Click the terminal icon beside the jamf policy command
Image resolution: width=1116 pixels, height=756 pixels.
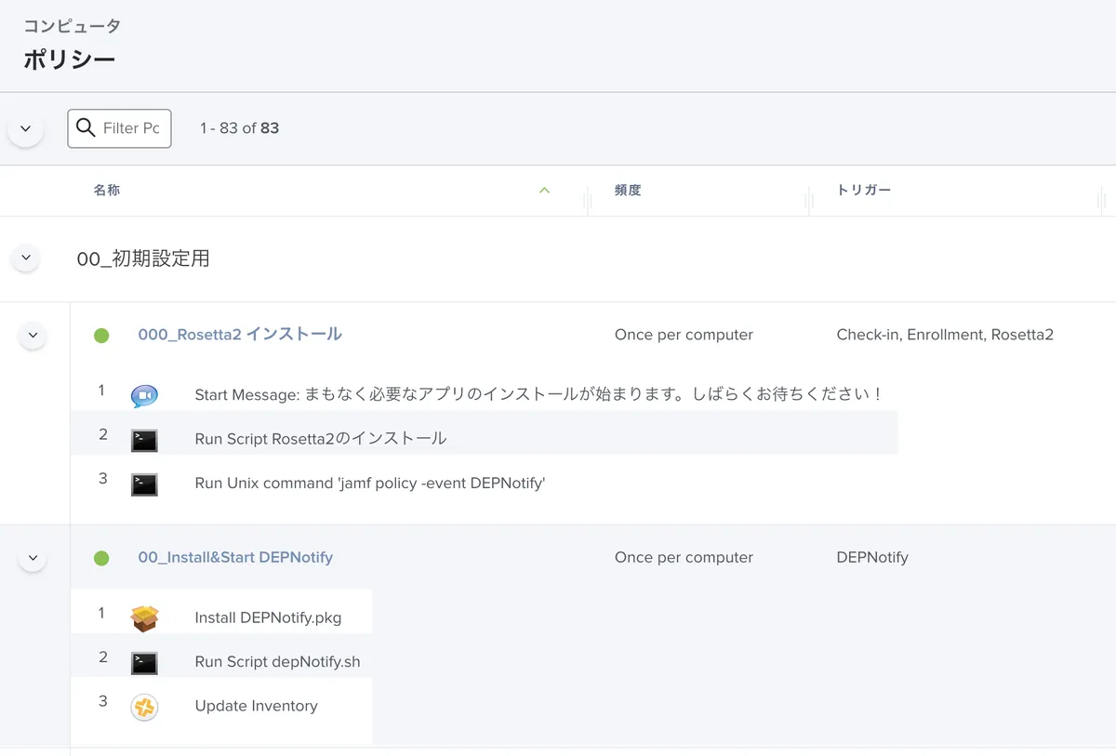(144, 484)
